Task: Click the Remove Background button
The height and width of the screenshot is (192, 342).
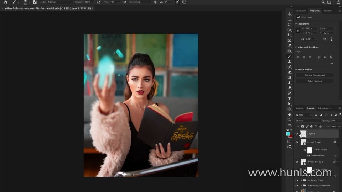Action: [315, 75]
